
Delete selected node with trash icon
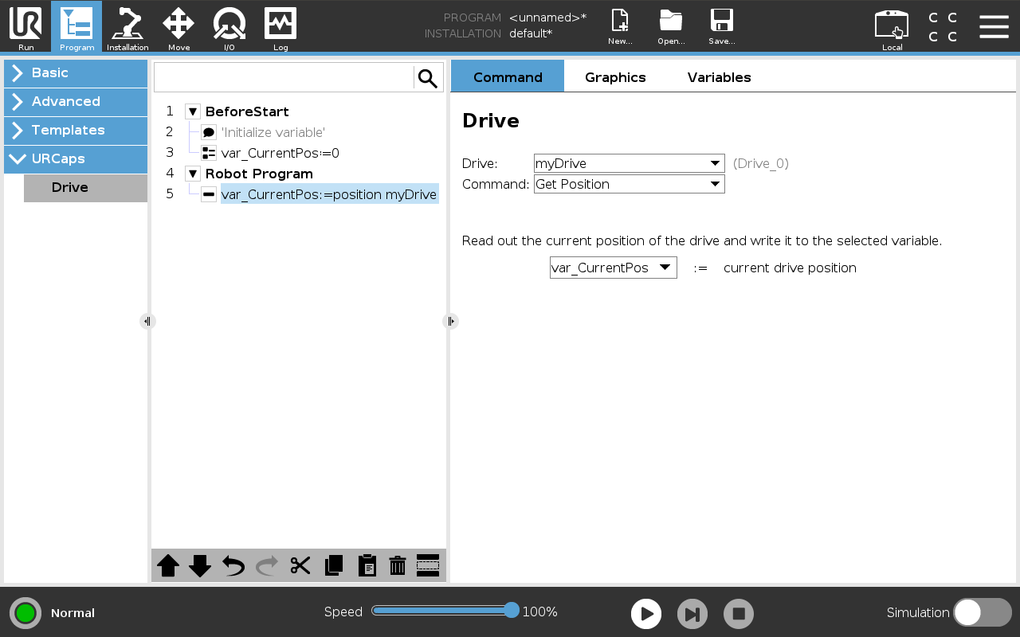click(397, 565)
